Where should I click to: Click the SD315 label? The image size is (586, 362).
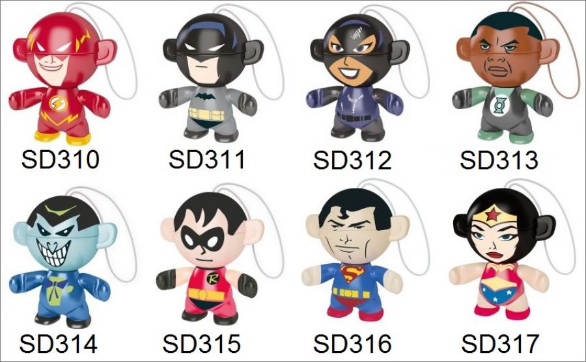tap(202, 343)
